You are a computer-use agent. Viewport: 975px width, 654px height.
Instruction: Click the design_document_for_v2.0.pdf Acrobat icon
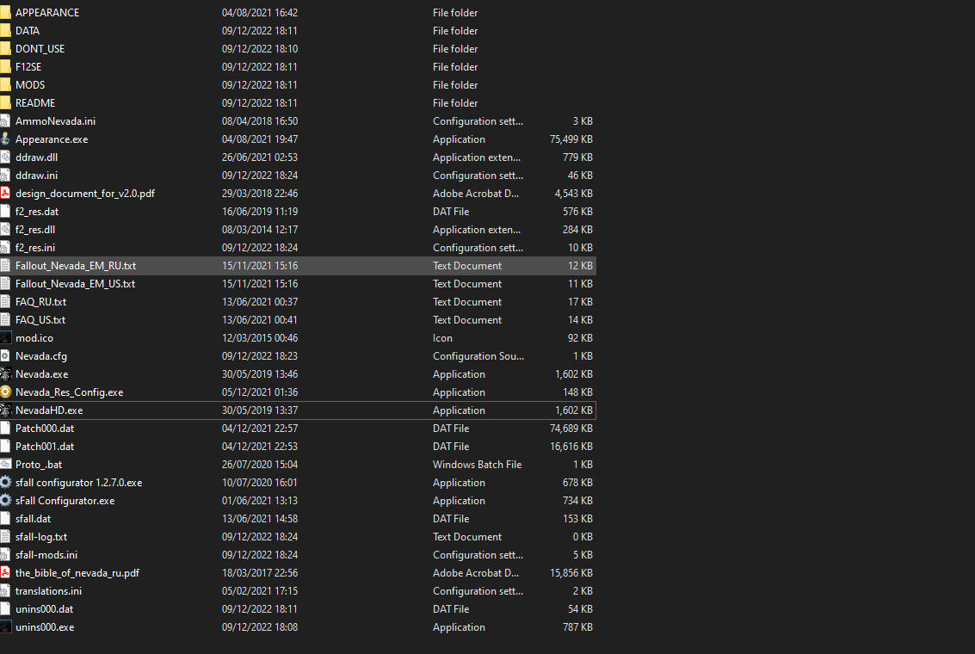pos(6,194)
